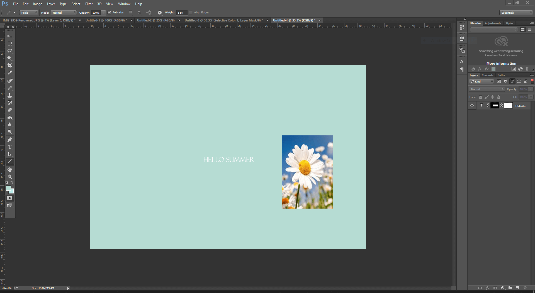Click the More information link
This screenshot has width=535, height=293.
tap(501, 63)
